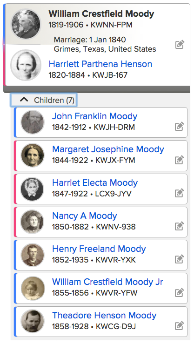The image size is (194, 344).
Task: Edit relationship for Theodore Henson Moody
Action: tap(179, 325)
